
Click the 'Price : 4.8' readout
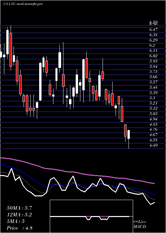(x=20, y=228)
